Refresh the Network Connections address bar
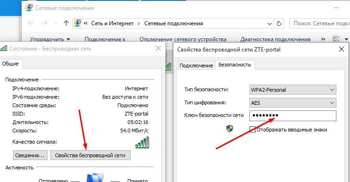 coord(279,23)
